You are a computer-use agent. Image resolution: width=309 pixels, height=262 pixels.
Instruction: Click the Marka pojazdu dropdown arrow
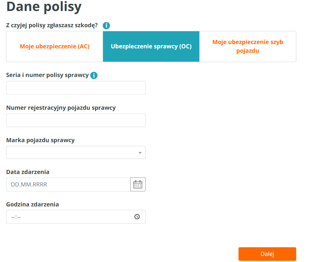coord(140,153)
